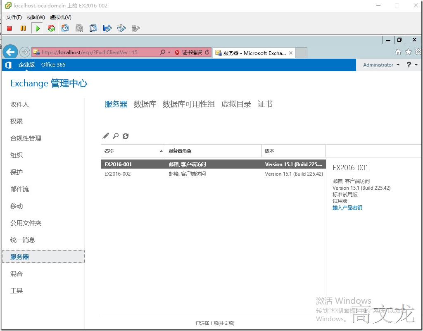The width and height of the screenshot is (423, 331).
Task: Open the snapshot manager icon
Action: (x=93, y=29)
